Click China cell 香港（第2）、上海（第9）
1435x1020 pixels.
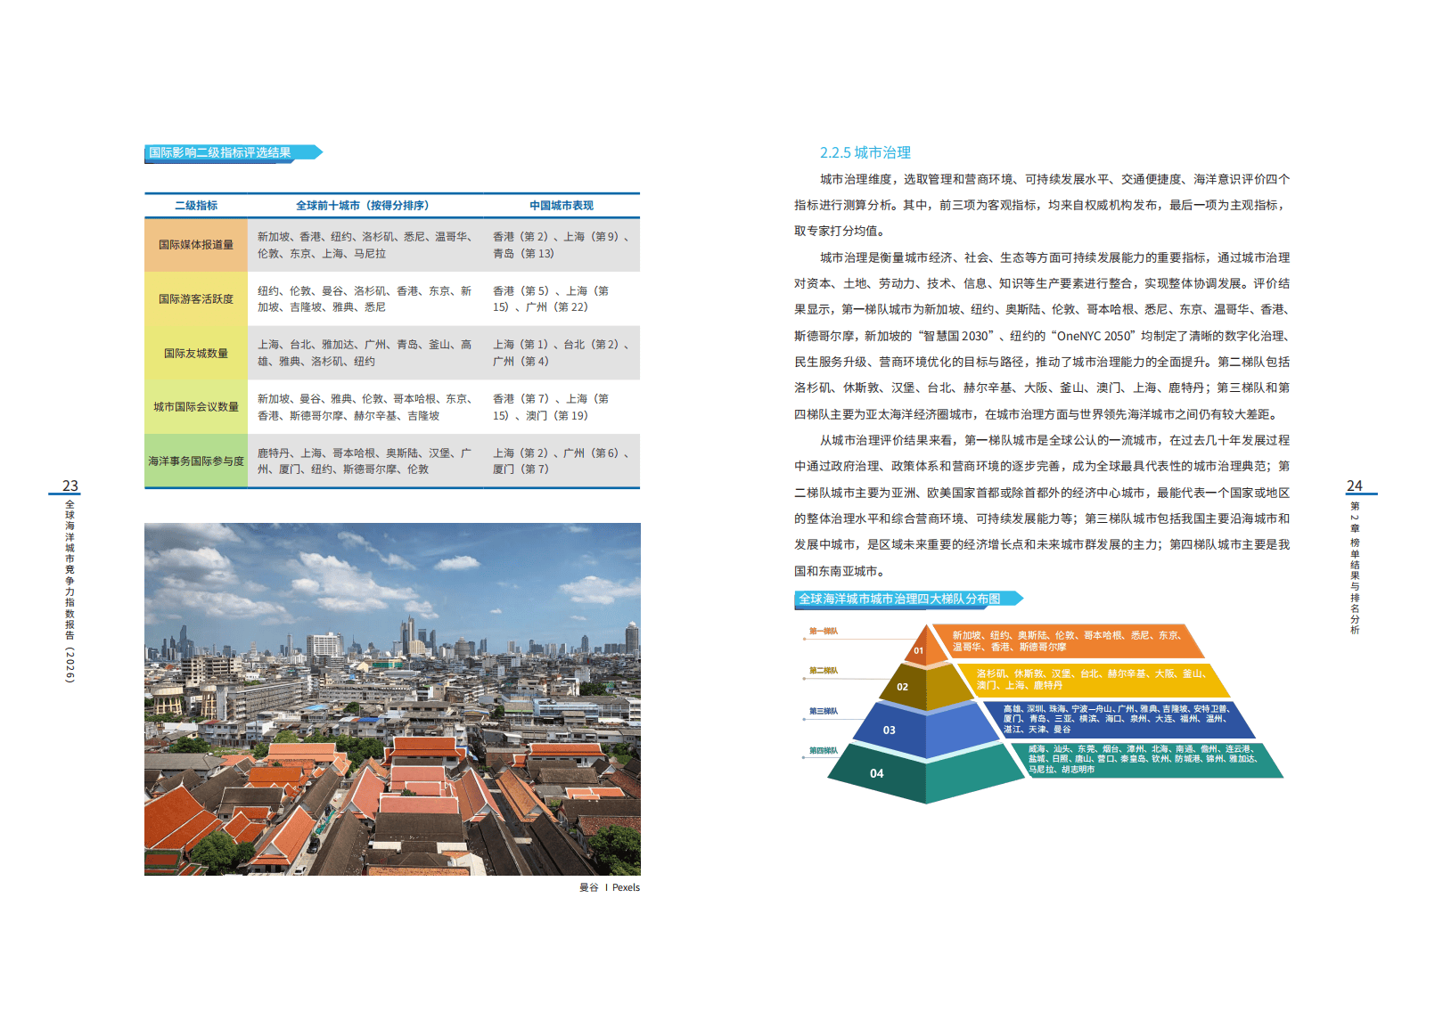(562, 245)
